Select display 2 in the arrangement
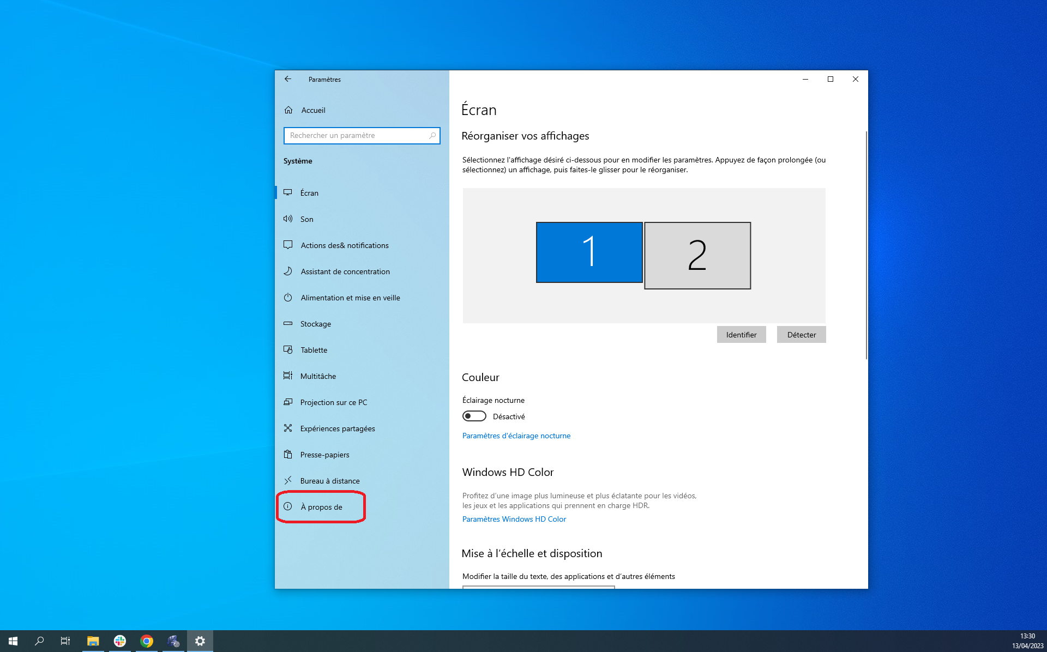The width and height of the screenshot is (1047, 652). (x=697, y=255)
